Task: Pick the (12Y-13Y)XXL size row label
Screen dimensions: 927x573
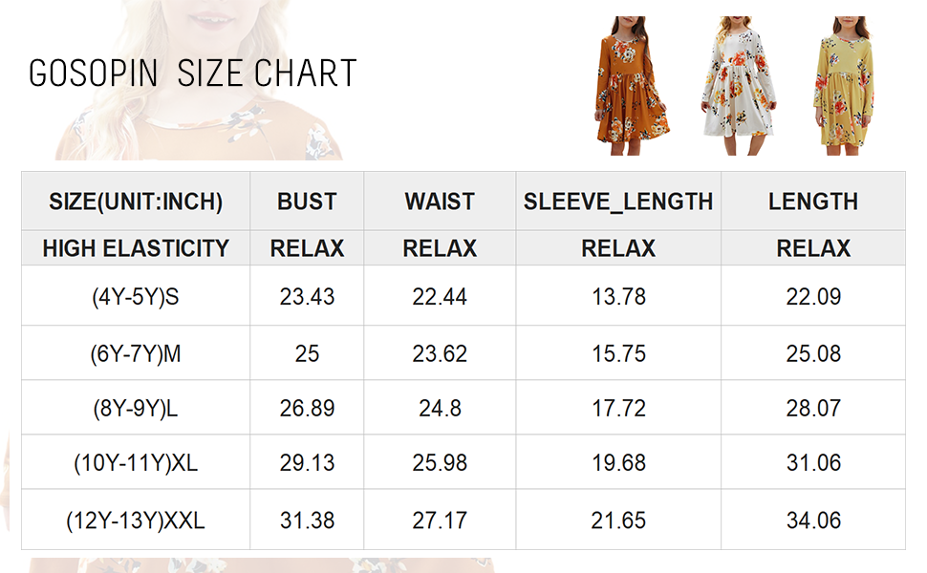Action: pos(136,520)
